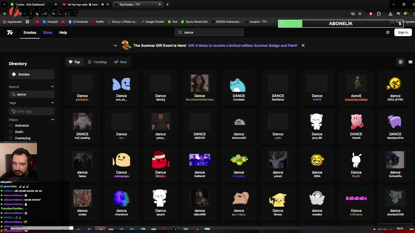This screenshot has height=233, width=415.
Task: Switch to the New emotes tab
Action: pyautogui.click(x=121, y=62)
